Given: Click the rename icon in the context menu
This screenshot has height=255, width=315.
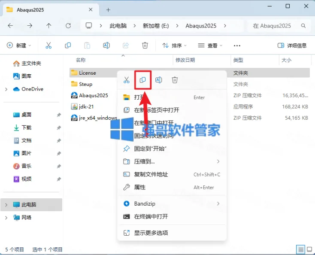Looking at the screenshot, I should coord(159,80).
